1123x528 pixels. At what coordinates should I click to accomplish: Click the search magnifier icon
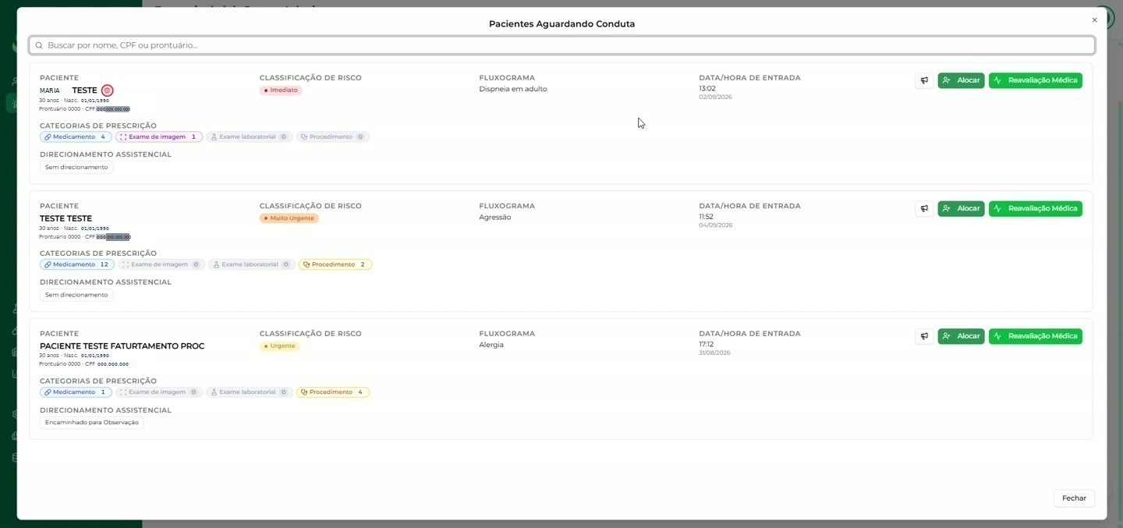[39, 45]
